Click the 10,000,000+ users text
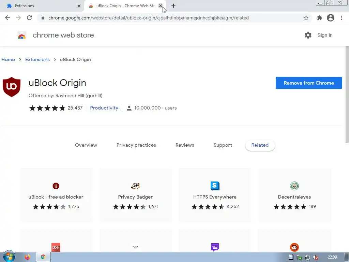The image size is (349, 262). [155, 108]
